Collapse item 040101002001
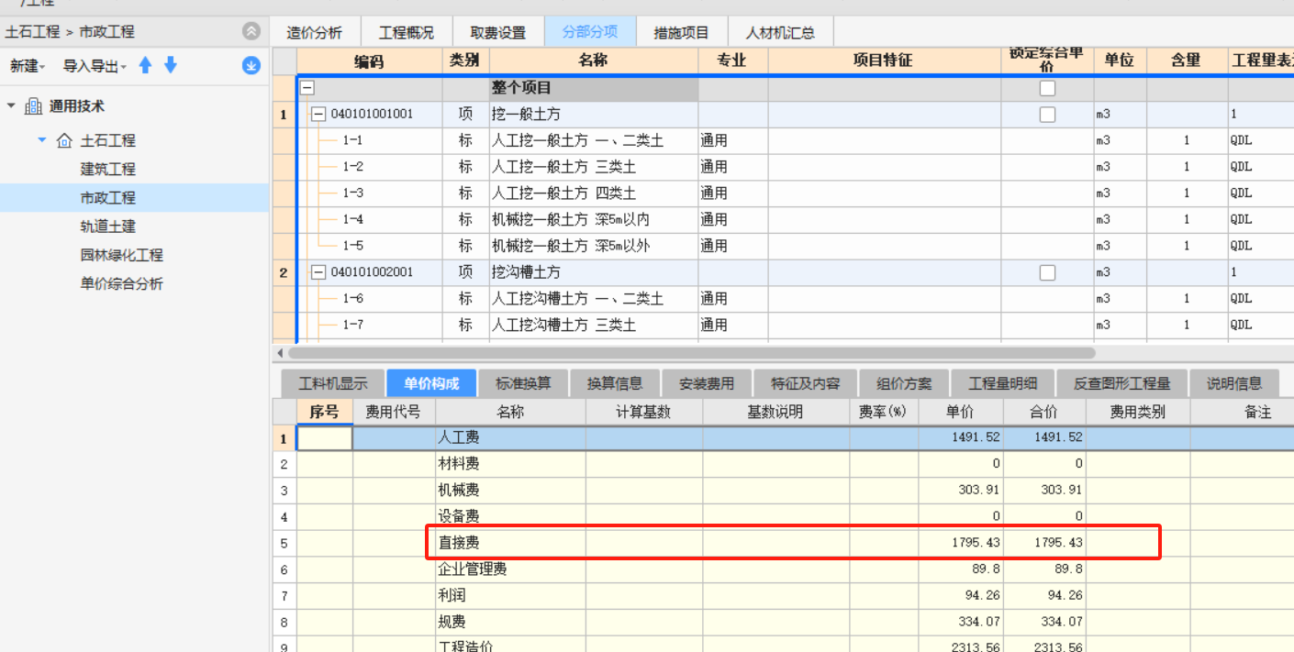Screen dimensions: 1294x652 [318, 272]
